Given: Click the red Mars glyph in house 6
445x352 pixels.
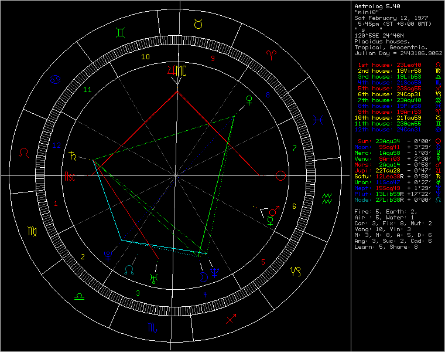Looking at the screenshot, I should (x=273, y=210).
